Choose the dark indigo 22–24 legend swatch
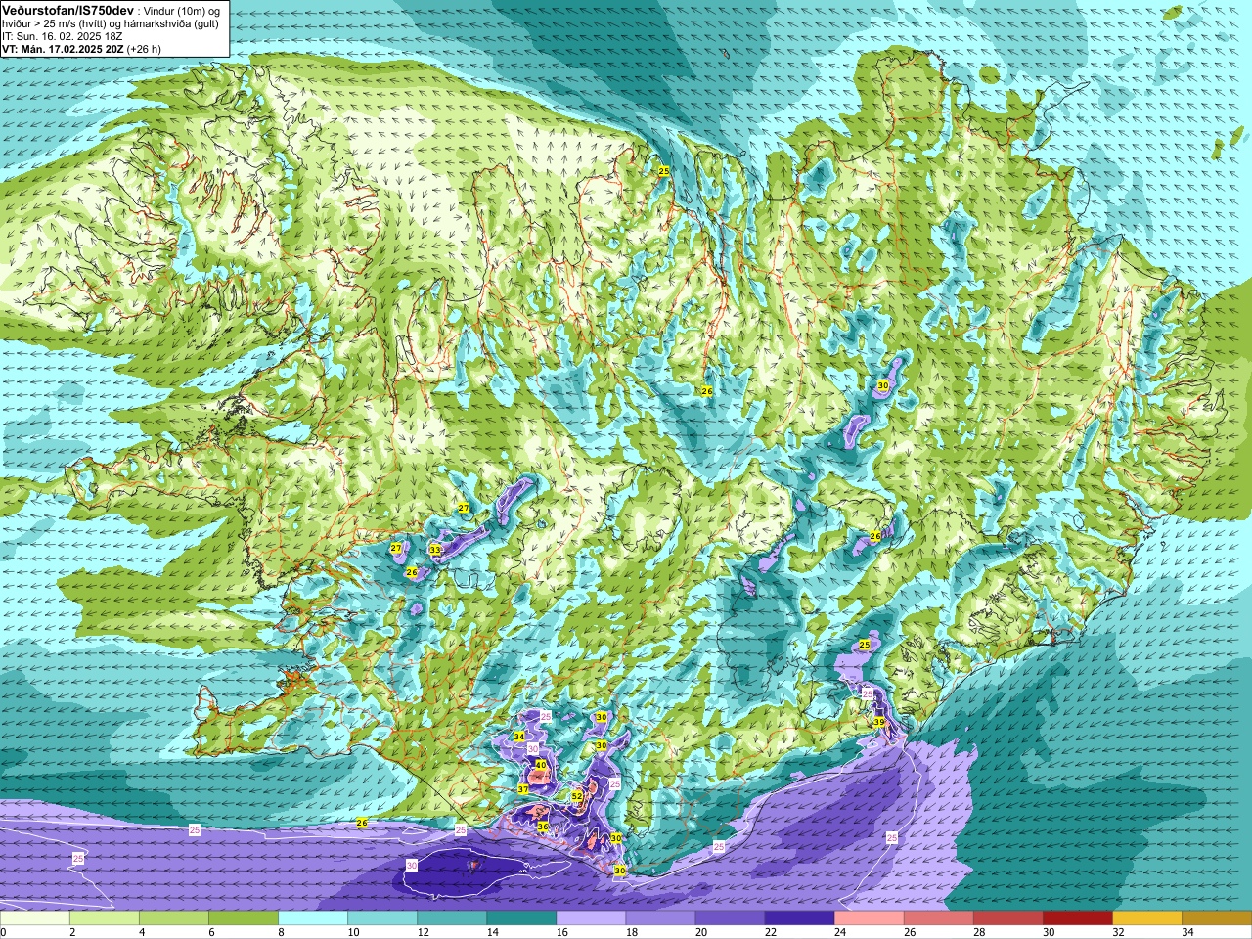This screenshot has width=1252, height=939. (799, 918)
